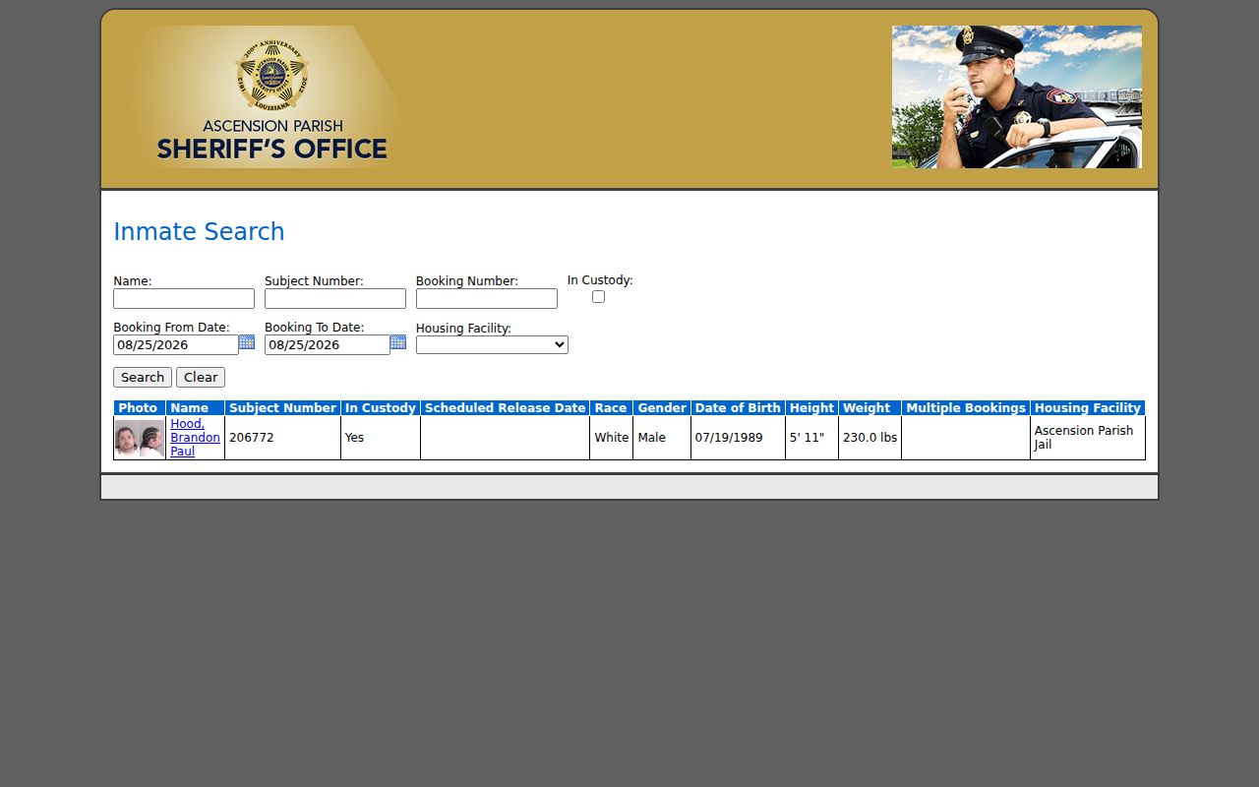Click the police officer banner image

1016,96
